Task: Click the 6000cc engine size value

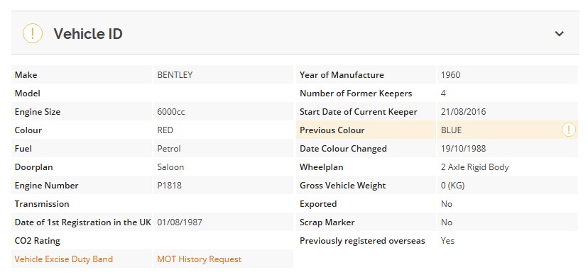Action: pyautogui.click(x=171, y=112)
